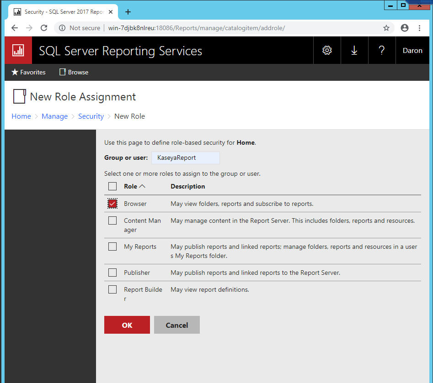Viewport: 433px width, 383px height.
Task: Open the Daron user menu
Action: [412, 51]
